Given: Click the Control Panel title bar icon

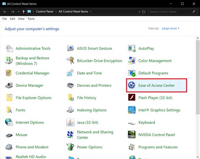Looking at the screenshot, I should (x=4, y=4).
